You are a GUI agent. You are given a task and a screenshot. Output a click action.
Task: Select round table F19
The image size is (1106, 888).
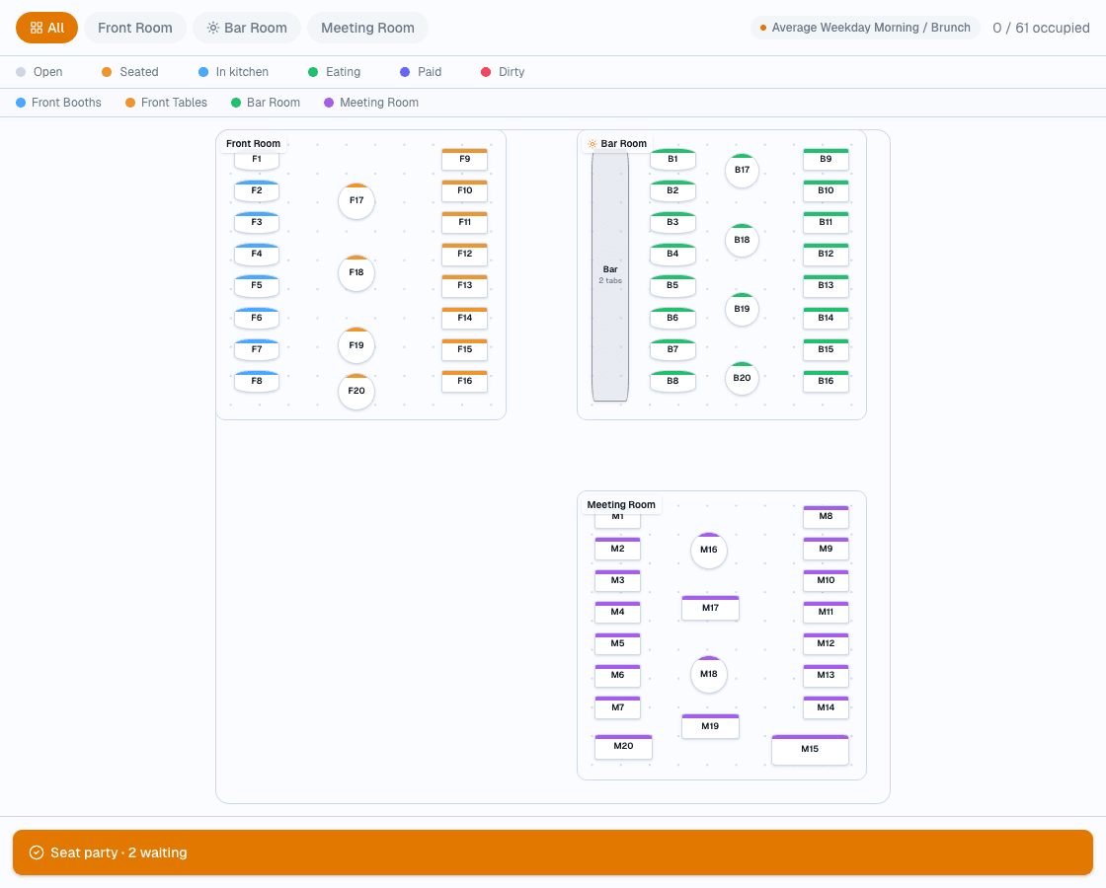(356, 345)
